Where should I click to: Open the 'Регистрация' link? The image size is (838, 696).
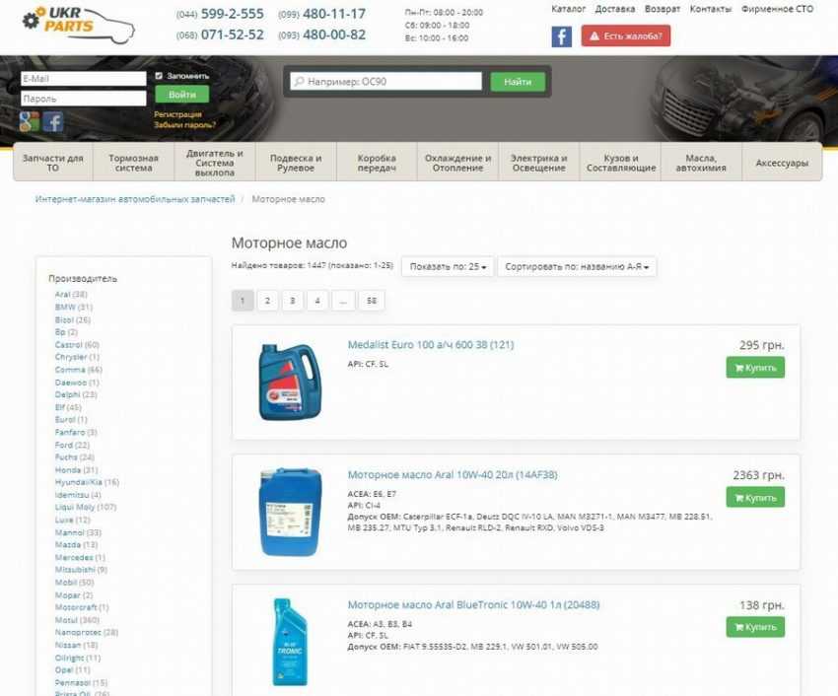tap(177, 114)
